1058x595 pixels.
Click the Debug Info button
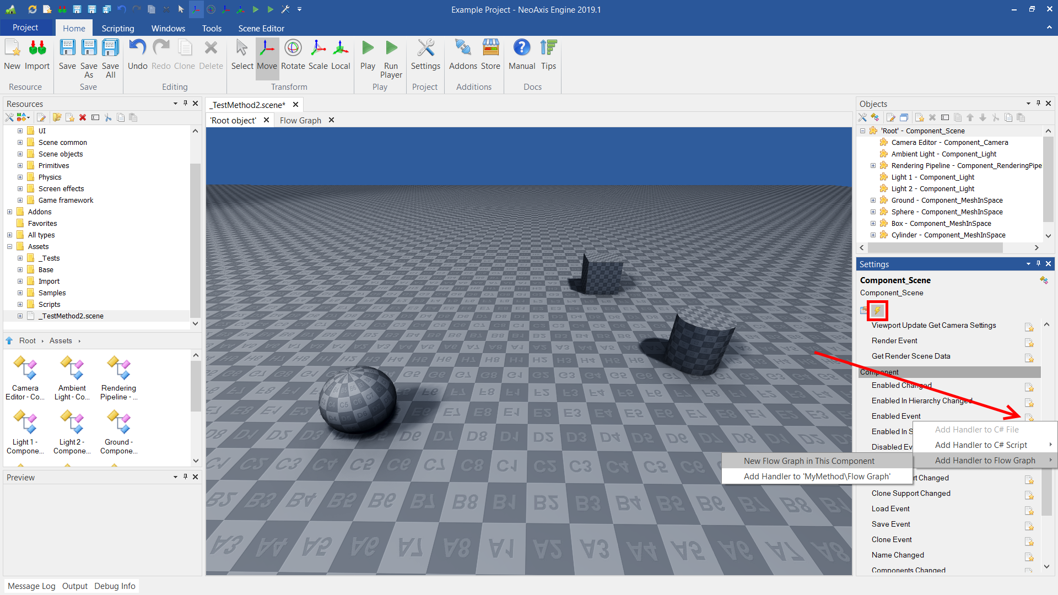click(115, 586)
